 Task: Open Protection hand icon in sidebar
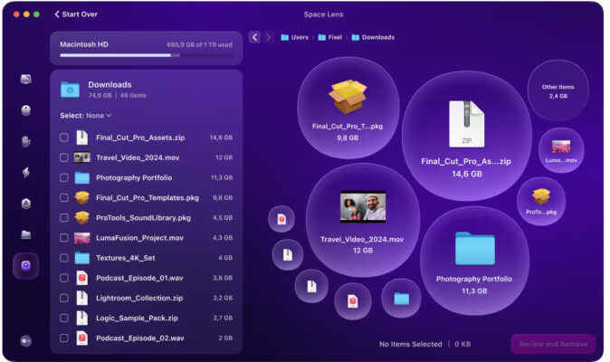pos(26,141)
